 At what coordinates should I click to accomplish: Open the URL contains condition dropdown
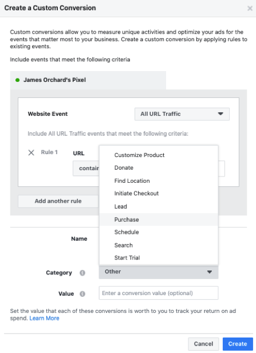click(x=86, y=168)
